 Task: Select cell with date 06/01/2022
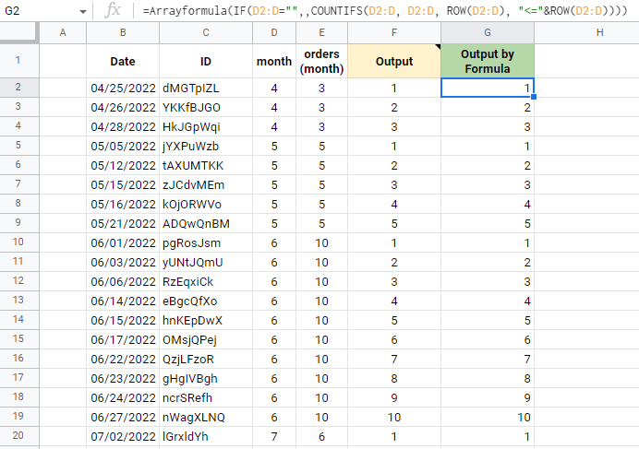(123, 243)
